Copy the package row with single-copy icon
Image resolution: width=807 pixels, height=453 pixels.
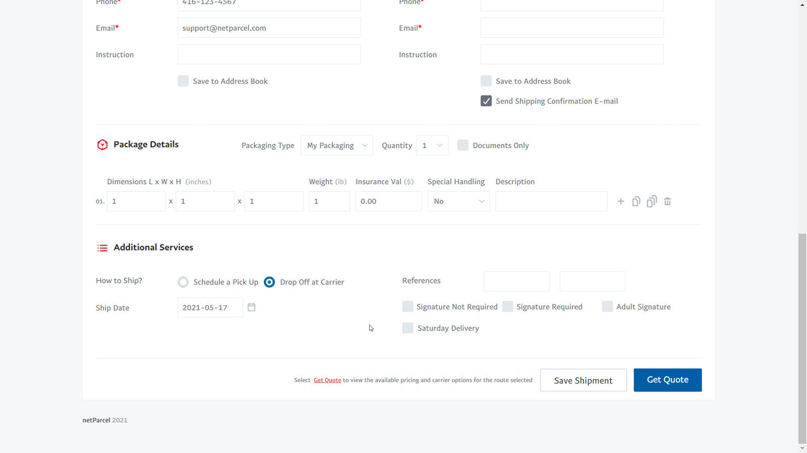click(636, 201)
